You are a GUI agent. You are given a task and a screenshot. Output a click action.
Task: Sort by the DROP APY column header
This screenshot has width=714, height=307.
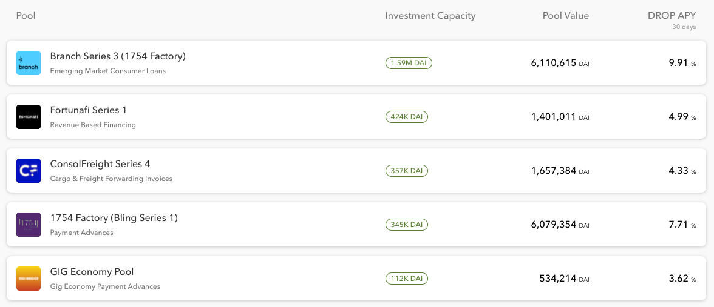pos(671,16)
